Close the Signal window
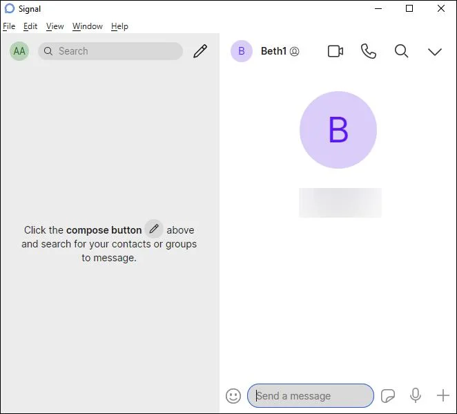The height and width of the screenshot is (414, 457). tap(441, 8)
